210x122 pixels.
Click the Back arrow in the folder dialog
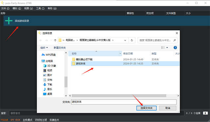[x=41, y=40]
